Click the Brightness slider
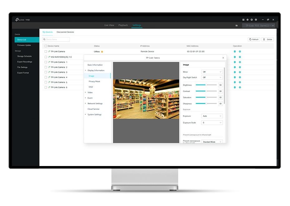290x206 pixels. 206,85
